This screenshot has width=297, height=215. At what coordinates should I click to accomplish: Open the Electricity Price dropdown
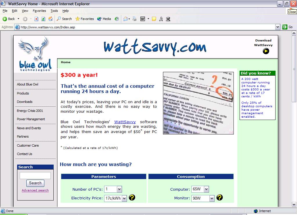[x=124, y=198]
